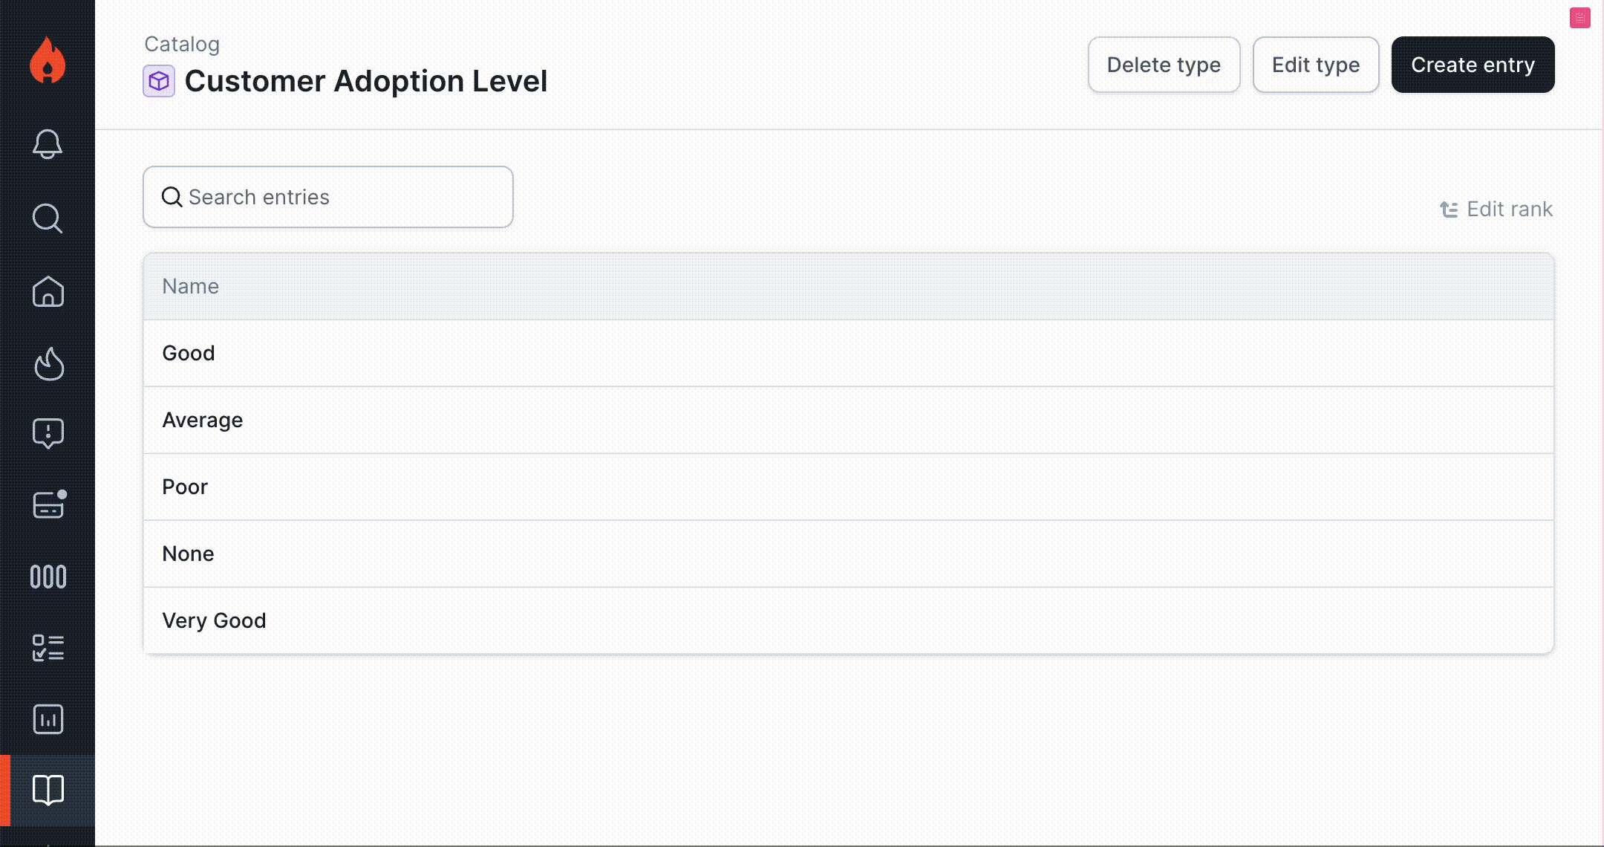Click the purple cube catalog type icon
The height and width of the screenshot is (847, 1604).
click(x=159, y=81)
